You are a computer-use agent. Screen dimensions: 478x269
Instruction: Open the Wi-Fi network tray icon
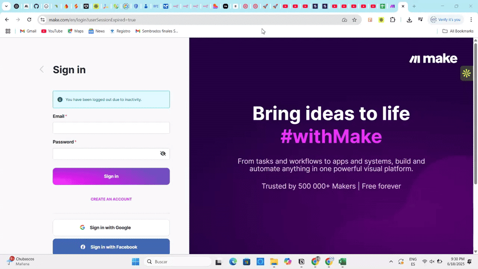point(424,262)
